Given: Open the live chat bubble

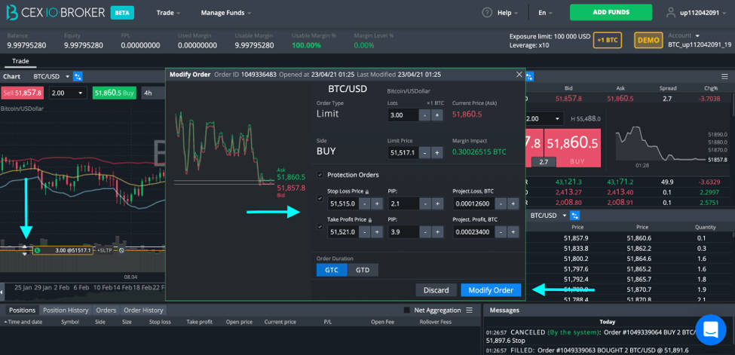Looking at the screenshot, I should [711, 329].
